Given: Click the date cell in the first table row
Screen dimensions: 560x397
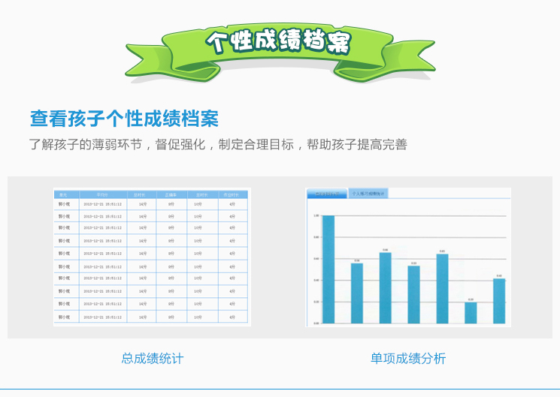Looking at the screenshot, I should pos(102,204).
